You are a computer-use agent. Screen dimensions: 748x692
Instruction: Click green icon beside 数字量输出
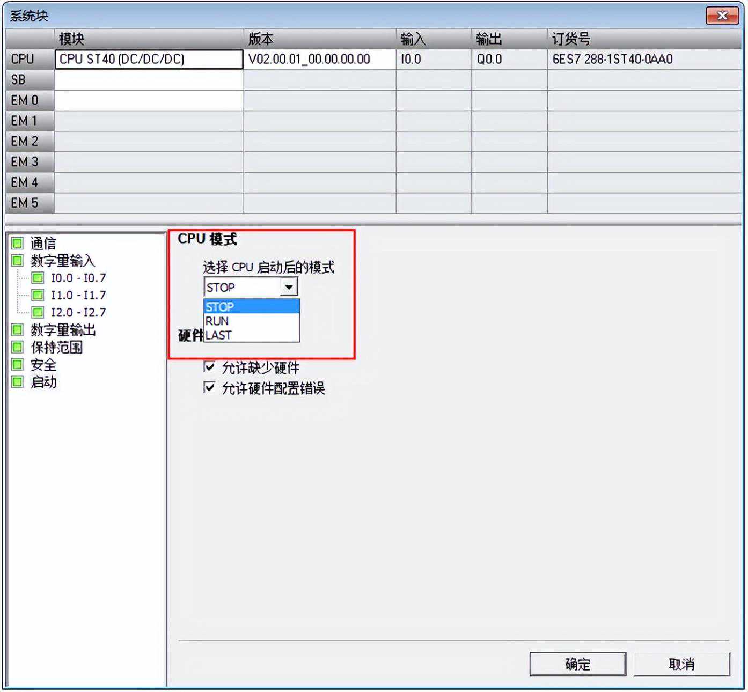[17, 330]
